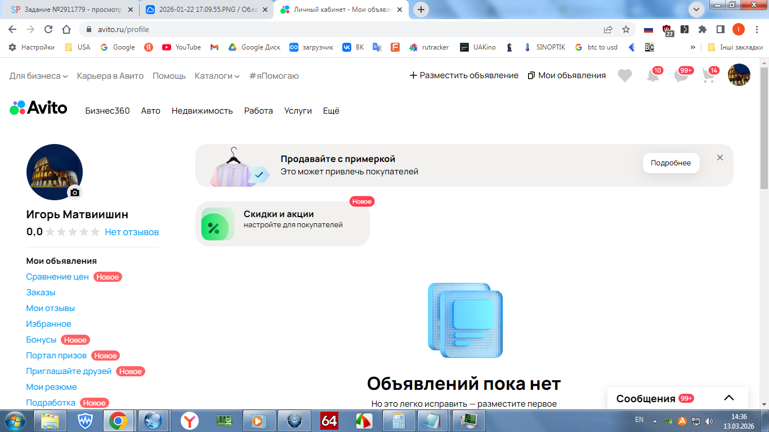This screenshot has width=769, height=432.
Task: Open 'Заказы' sidebar link
Action: click(x=41, y=292)
